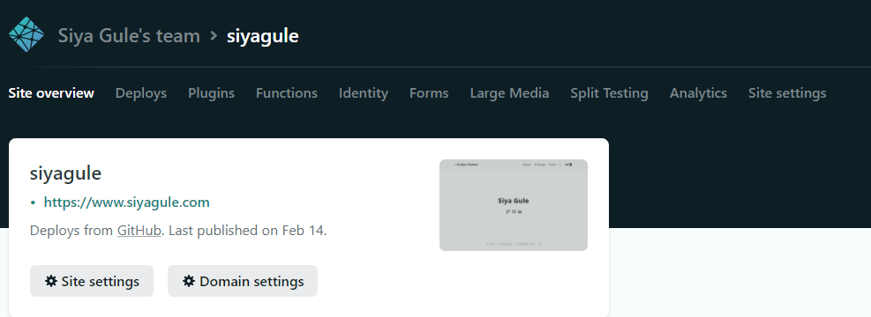Open the site preview thumbnail
This screenshot has width=871, height=317.
514,205
